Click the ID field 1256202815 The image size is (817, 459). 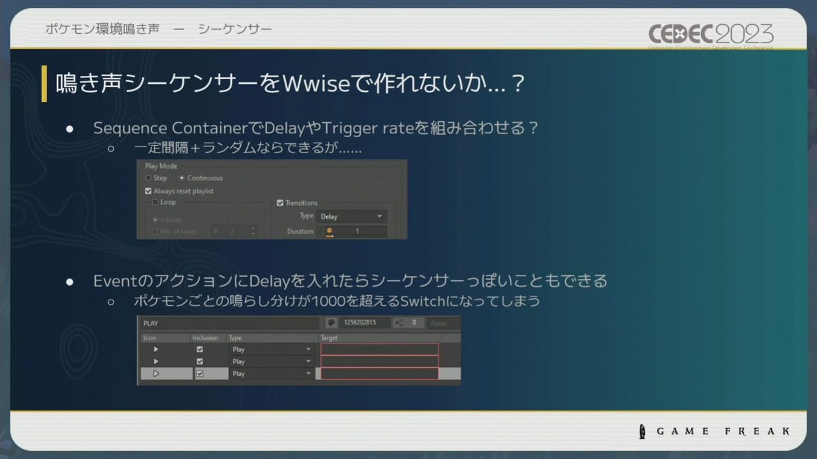(x=364, y=323)
